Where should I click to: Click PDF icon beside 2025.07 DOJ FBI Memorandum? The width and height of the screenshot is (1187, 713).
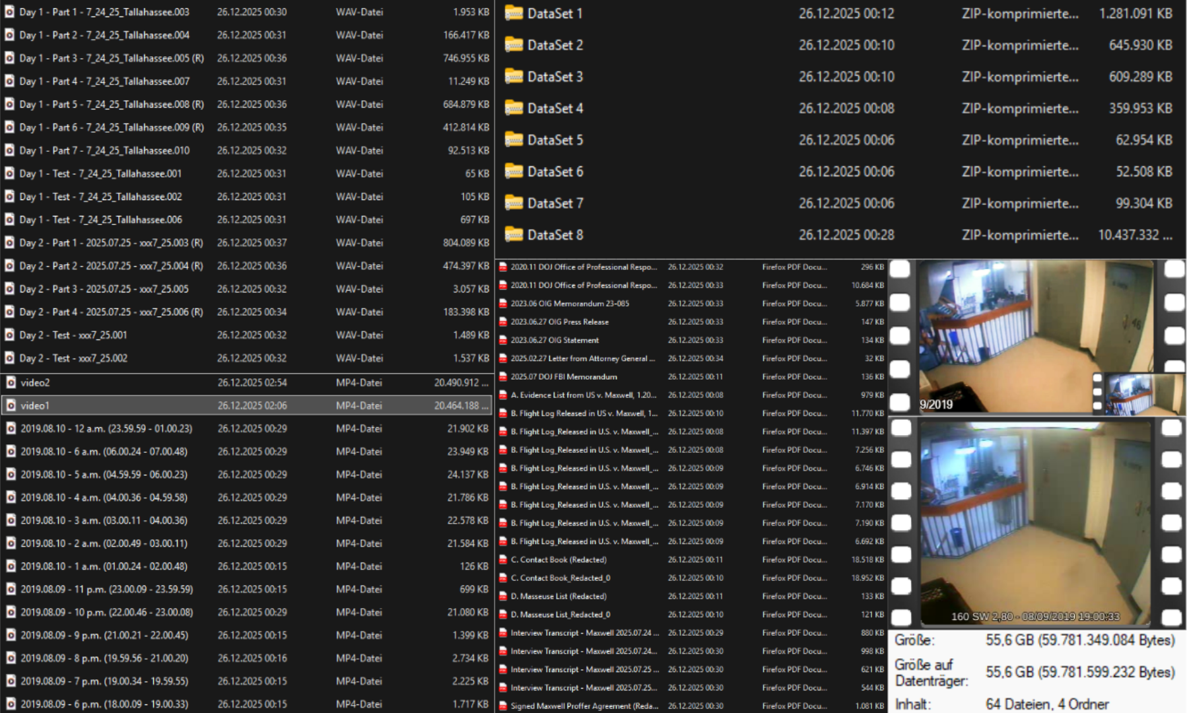click(x=503, y=377)
